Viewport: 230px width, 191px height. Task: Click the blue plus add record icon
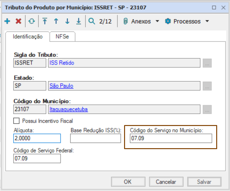coord(8,22)
